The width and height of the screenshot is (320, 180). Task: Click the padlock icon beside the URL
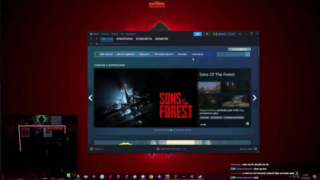click(97, 44)
